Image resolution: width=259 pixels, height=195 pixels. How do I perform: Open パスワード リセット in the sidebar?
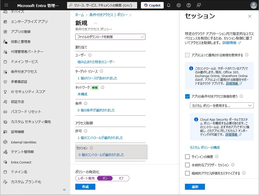[x=26, y=112]
